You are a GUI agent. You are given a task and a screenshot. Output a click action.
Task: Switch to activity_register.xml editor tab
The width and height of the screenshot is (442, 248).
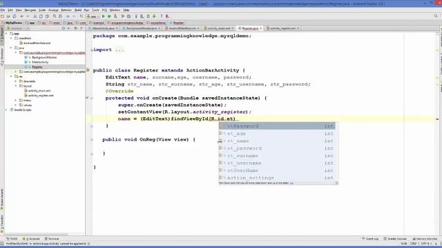[282, 28]
